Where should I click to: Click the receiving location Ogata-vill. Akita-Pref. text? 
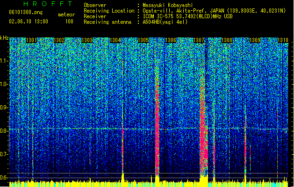click(x=214, y=11)
